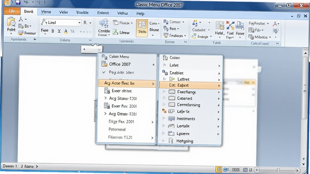
Task: Click the Bc icon in clipboard group
Action: tap(25, 26)
